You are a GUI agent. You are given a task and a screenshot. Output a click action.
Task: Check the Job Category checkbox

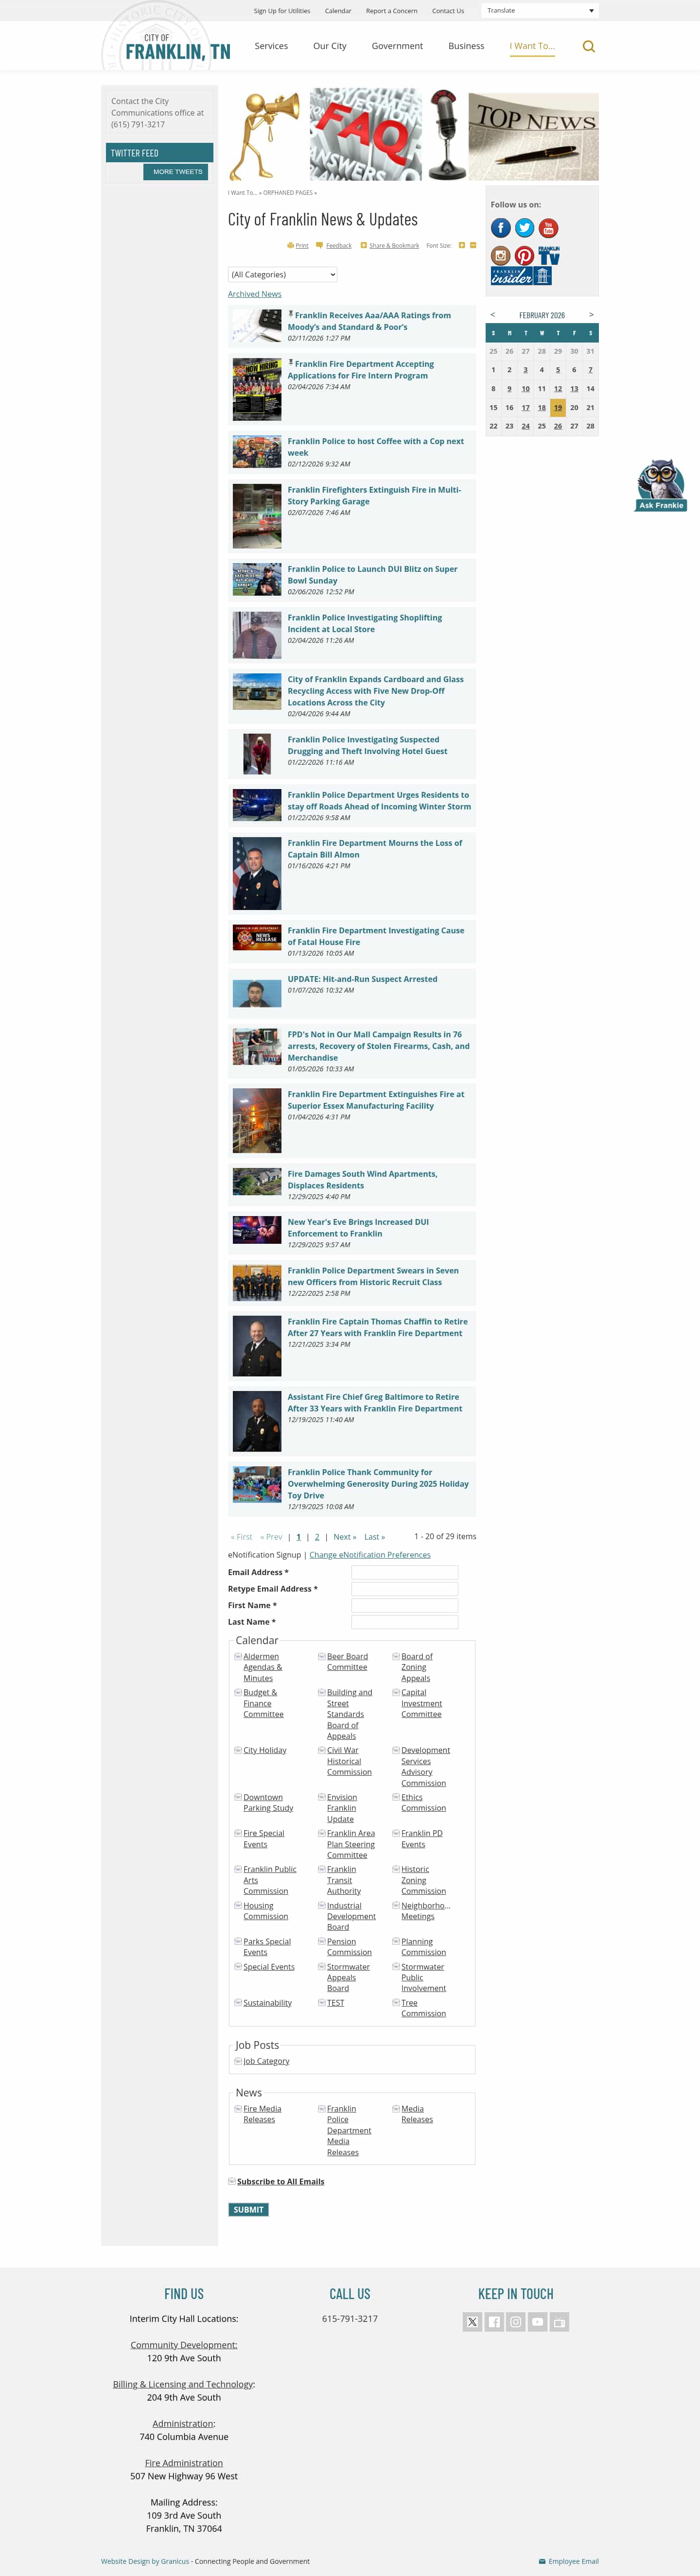point(237,2061)
